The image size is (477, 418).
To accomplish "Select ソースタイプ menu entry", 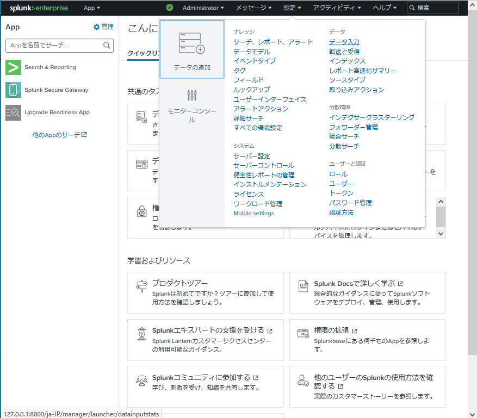I will coord(348,80).
